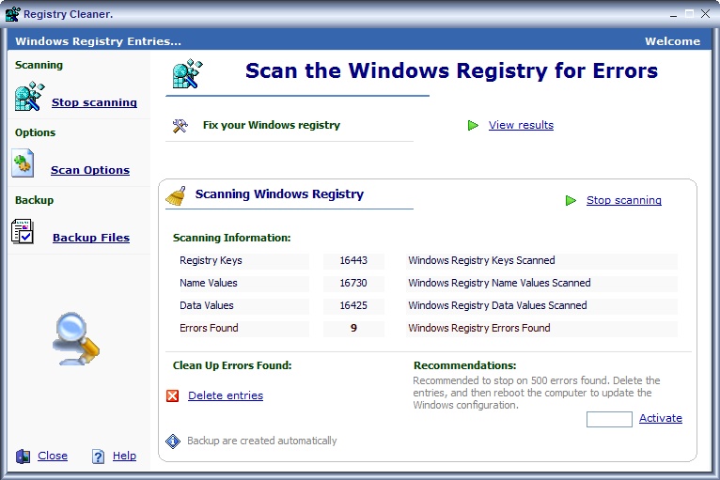Open Scan Options link
Screen dimensions: 720x480
point(90,170)
